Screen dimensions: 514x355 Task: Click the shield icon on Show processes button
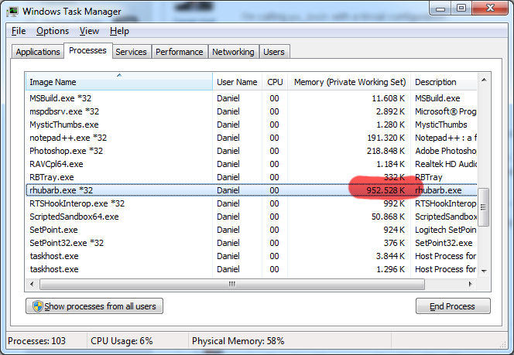point(38,306)
